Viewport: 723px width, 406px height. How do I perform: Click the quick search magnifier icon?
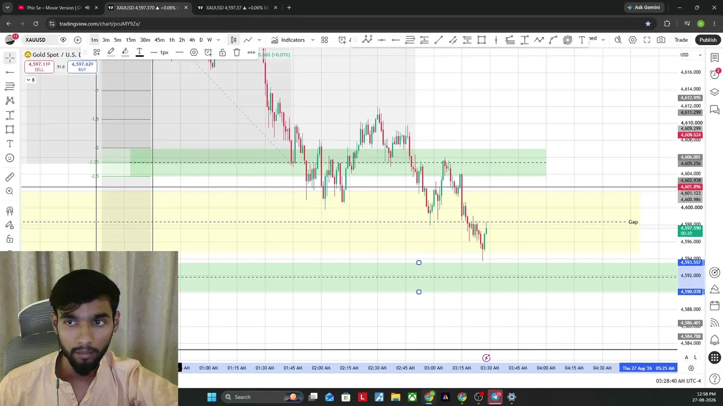(x=618, y=40)
